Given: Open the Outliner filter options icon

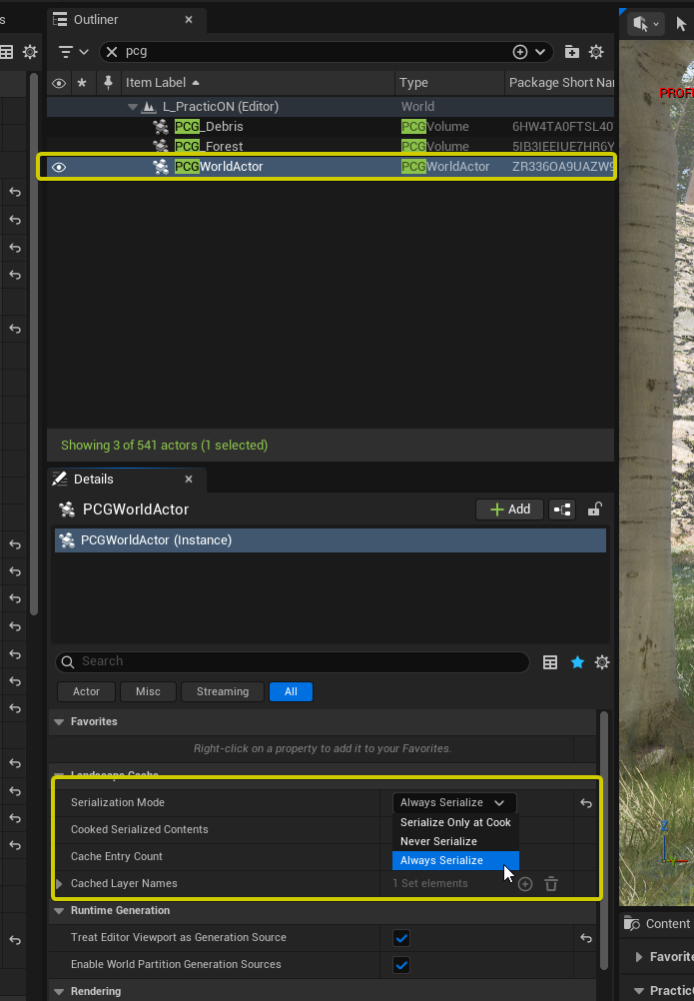Looking at the screenshot, I should [x=73, y=52].
